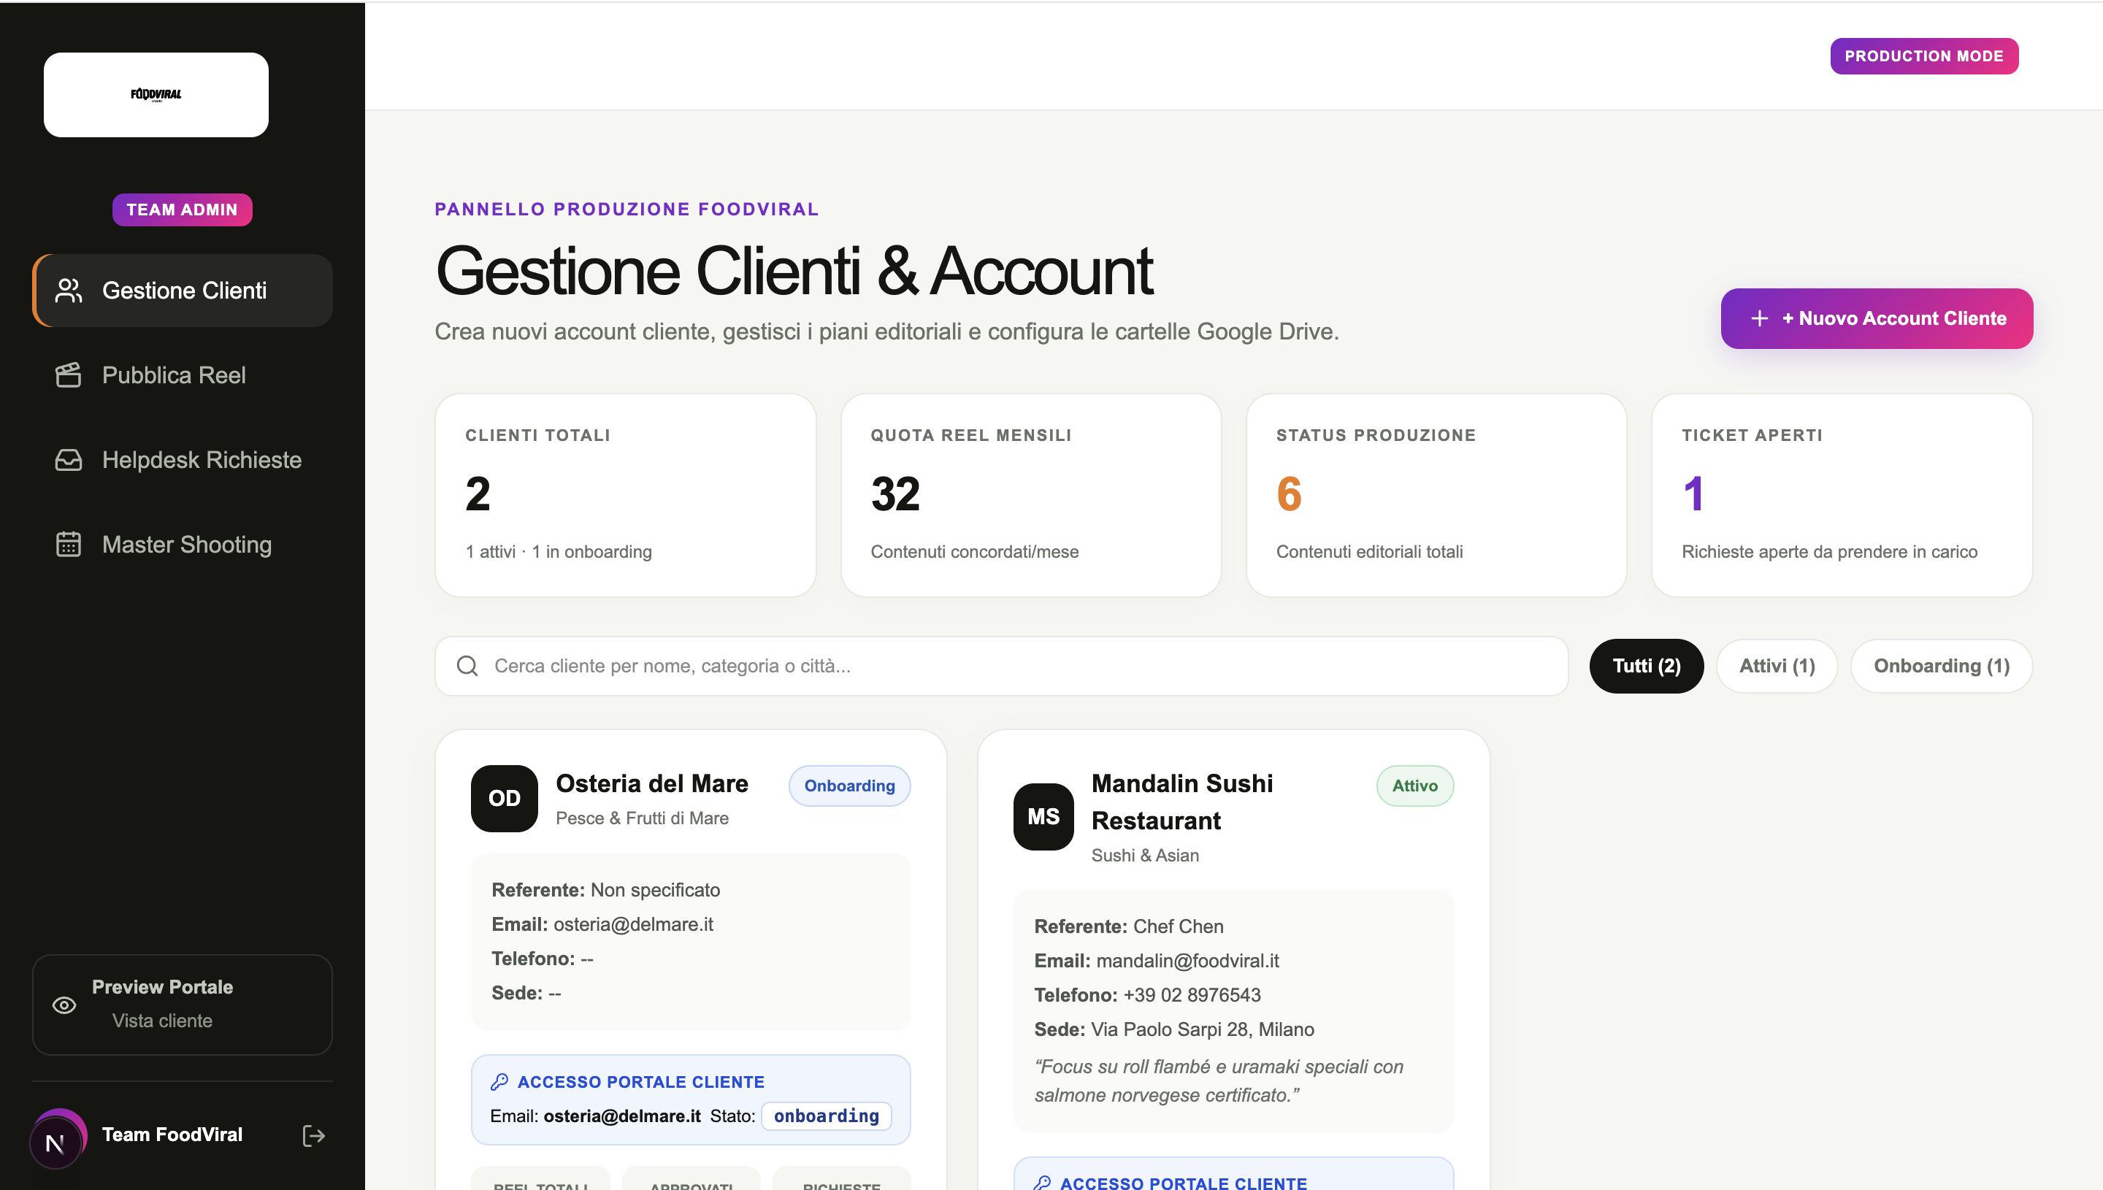The height and width of the screenshot is (1190, 2103).
Task: Click key icon in Mandalin's Accesso Portale
Action: [x=1042, y=1183]
